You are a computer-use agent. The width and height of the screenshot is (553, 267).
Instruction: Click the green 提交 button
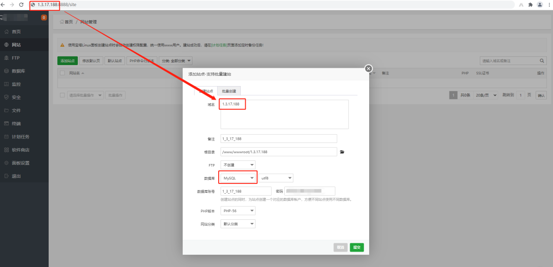click(357, 247)
